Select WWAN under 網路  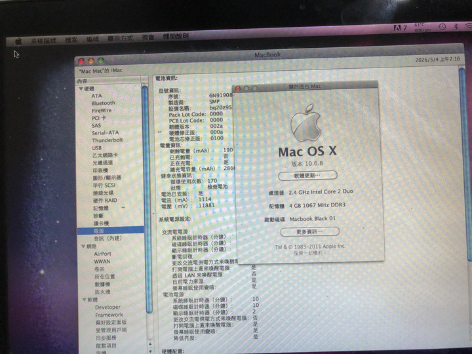[102, 262]
